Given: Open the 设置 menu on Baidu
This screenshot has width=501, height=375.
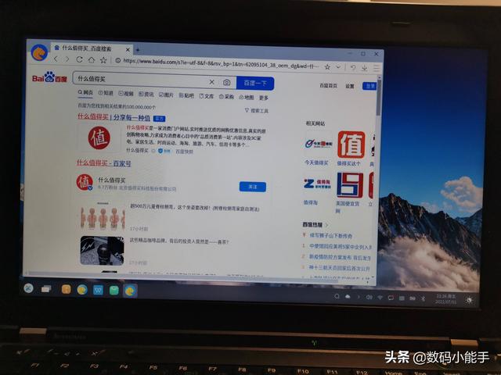Looking at the screenshot, I should tap(350, 86).
